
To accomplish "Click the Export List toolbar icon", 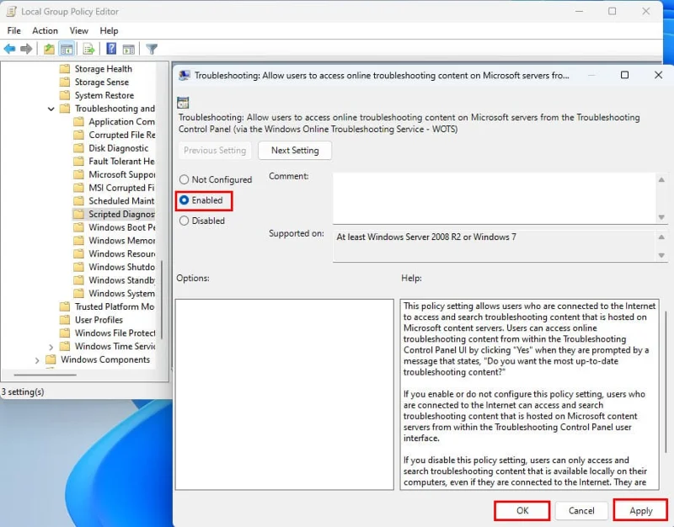I will pos(89,49).
